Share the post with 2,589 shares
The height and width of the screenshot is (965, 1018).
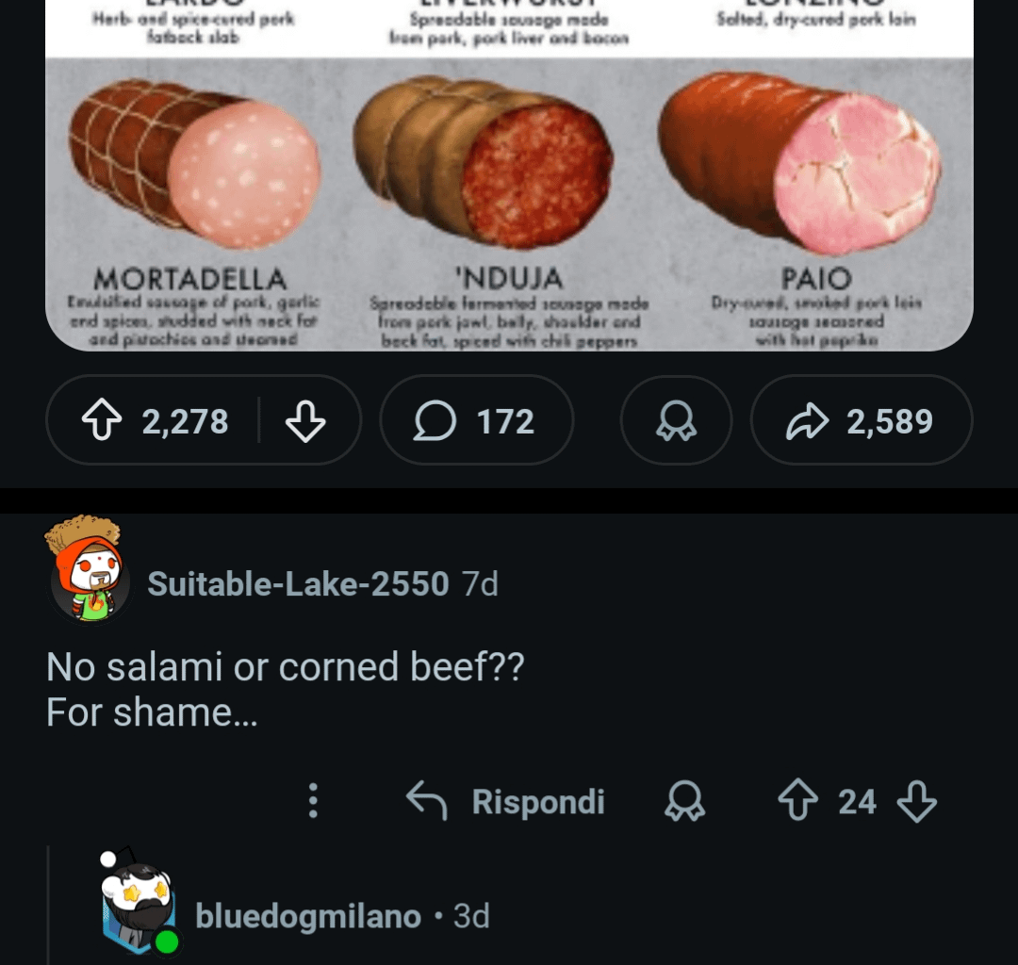861,421
